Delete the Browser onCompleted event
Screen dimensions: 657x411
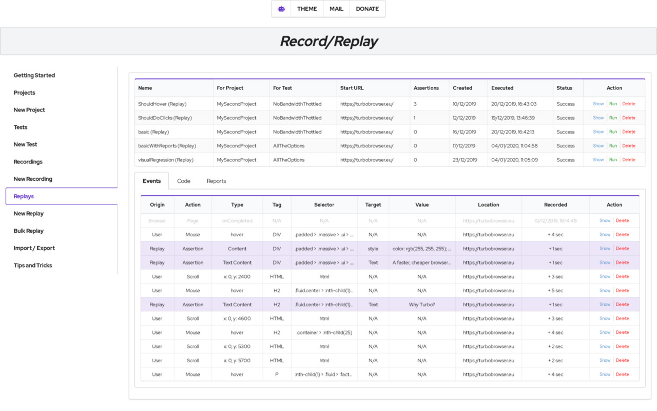[622, 220]
